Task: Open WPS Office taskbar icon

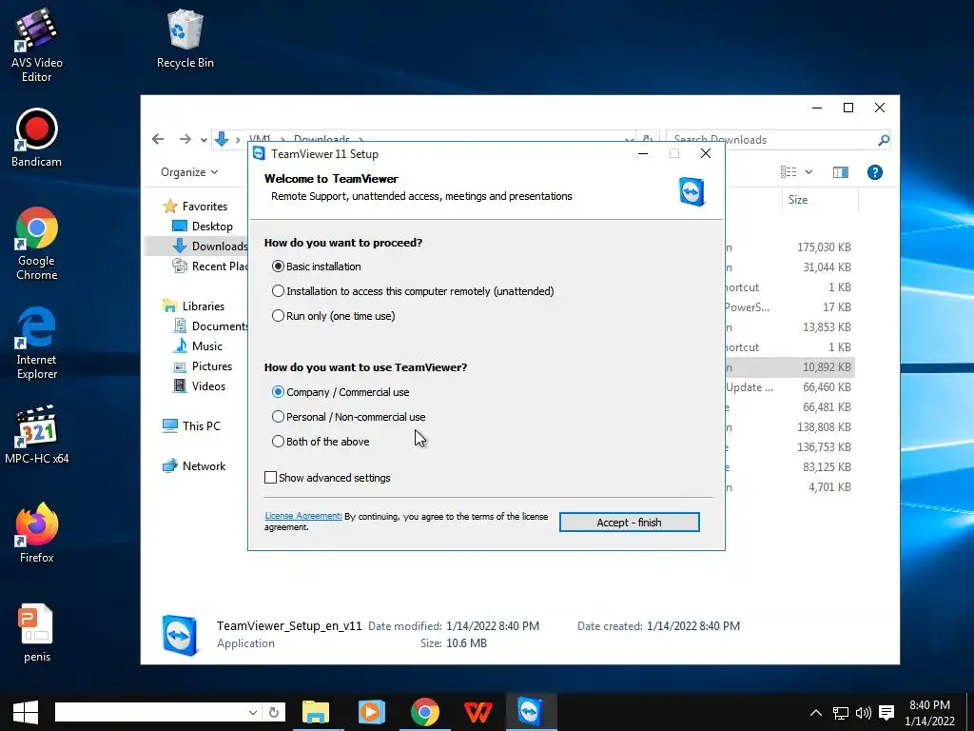Action: [x=478, y=712]
